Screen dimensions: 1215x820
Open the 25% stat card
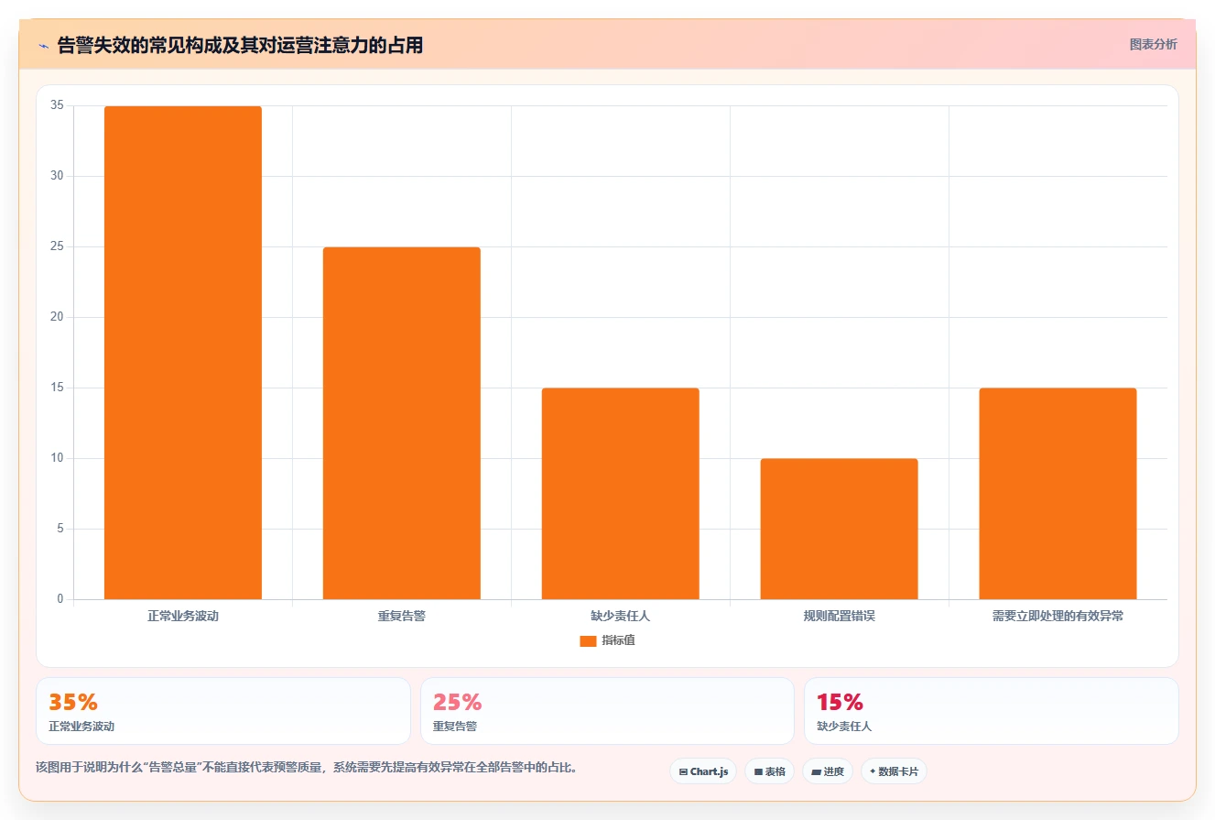click(607, 711)
